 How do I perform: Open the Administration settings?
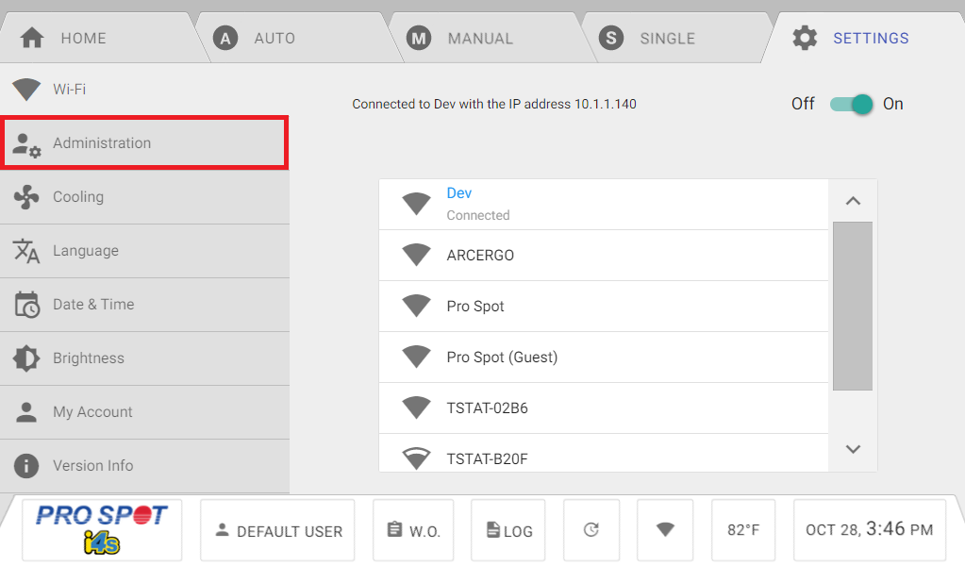point(144,142)
